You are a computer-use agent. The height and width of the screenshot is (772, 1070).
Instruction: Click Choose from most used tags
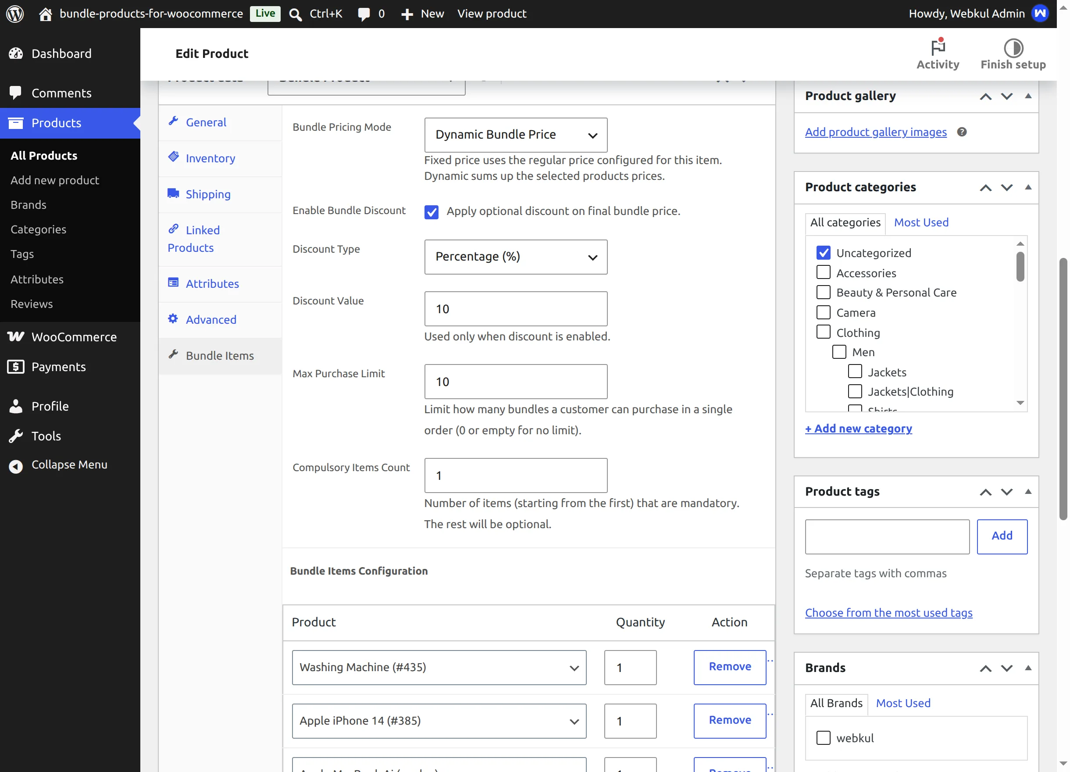tap(888, 612)
